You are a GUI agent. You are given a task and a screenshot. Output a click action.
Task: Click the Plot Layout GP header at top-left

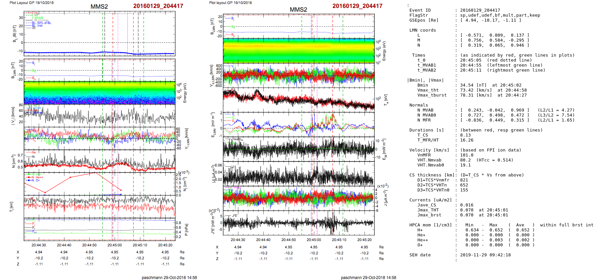tap(31, 3)
